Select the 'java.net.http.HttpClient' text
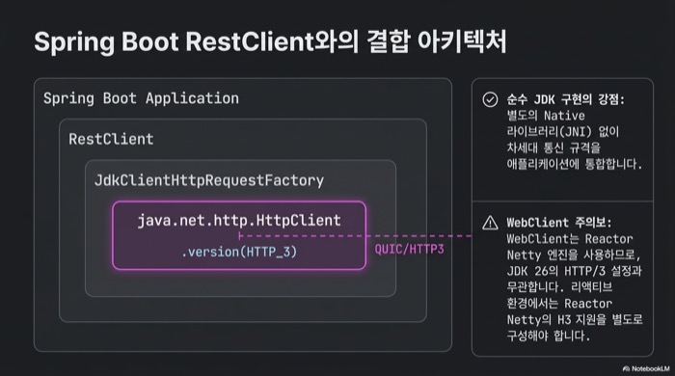 239,220
